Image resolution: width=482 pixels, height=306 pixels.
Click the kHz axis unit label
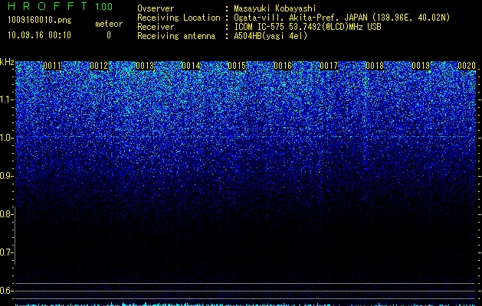[x=7, y=62]
